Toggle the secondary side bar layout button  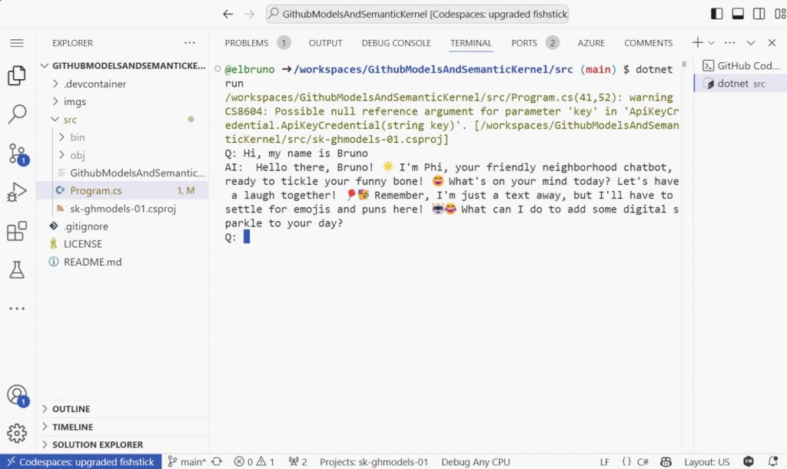tap(759, 14)
